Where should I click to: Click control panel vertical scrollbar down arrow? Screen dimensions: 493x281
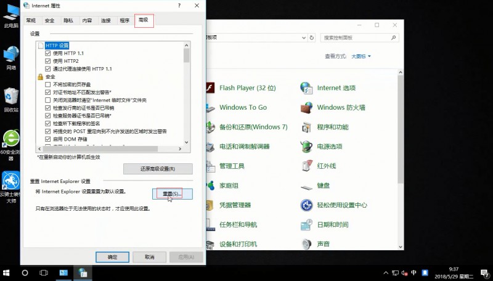click(x=401, y=246)
